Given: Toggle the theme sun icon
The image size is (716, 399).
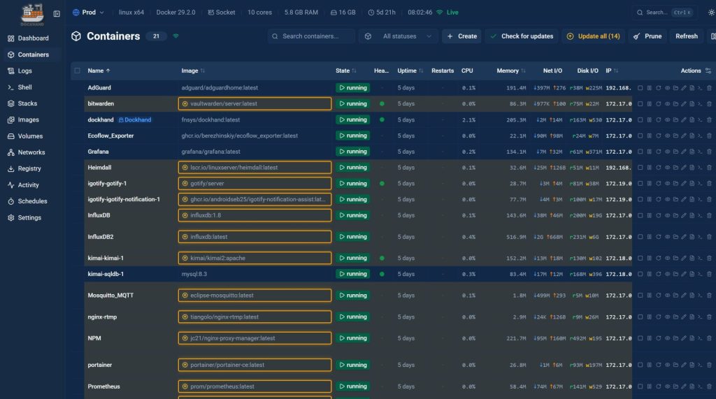Looking at the screenshot, I should (x=711, y=13).
